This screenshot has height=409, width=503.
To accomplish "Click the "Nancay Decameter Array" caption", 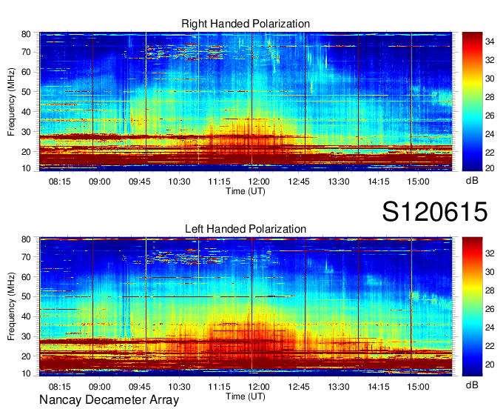I will click(109, 399).
